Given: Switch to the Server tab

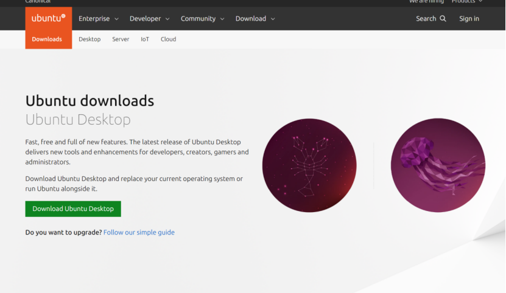Looking at the screenshot, I should pos(121,40).
